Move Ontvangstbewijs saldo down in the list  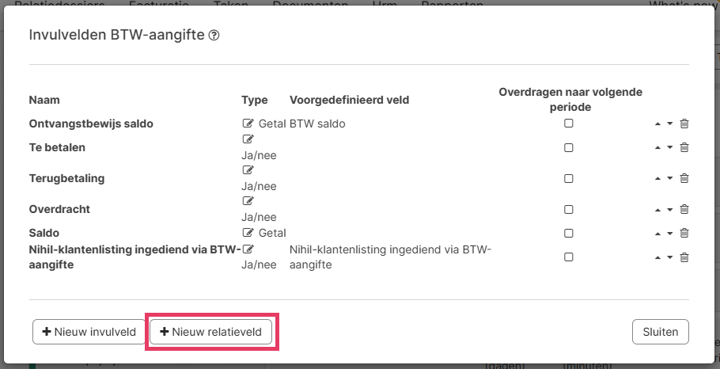(669, 124)
